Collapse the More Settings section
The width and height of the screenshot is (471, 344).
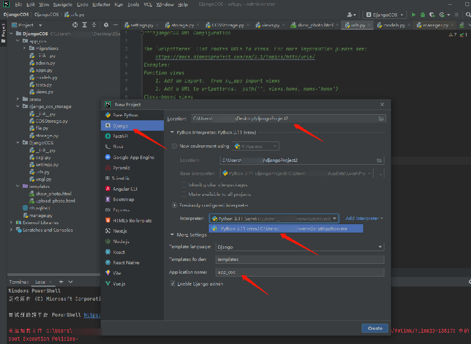tap(172, 235)
